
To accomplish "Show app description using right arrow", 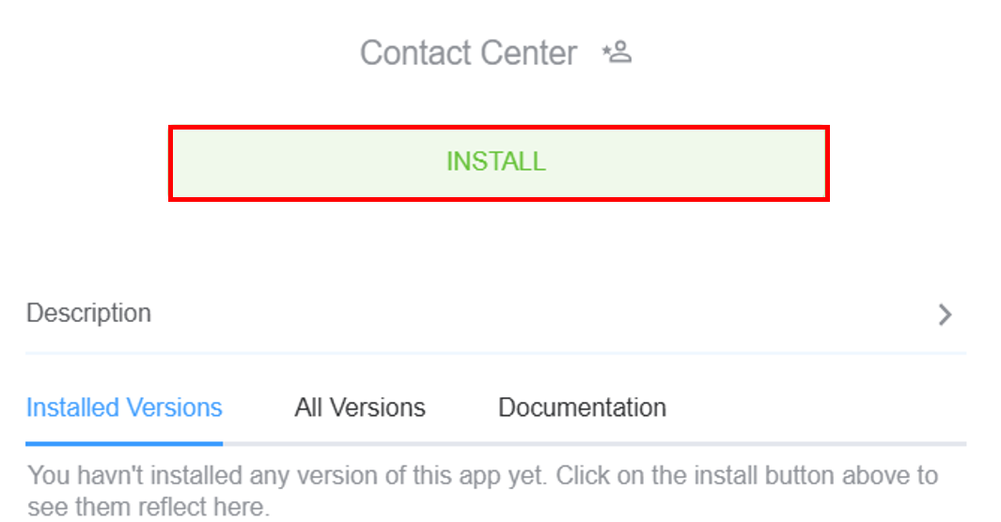I will (x=945, y=315).
